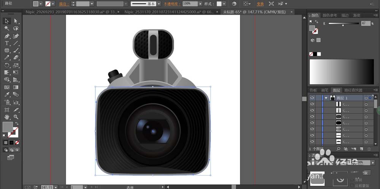Viewport: 380px width, 189px height.
Task: Click the target circle of 图层 1
Action: point(366,98)
